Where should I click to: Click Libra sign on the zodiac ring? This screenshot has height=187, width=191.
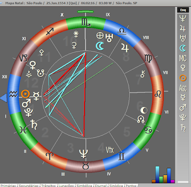pyautogui.click(x=122, y=32)
